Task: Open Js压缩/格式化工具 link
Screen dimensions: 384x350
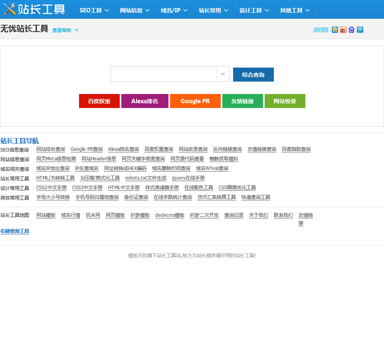Action: point(100,178)
